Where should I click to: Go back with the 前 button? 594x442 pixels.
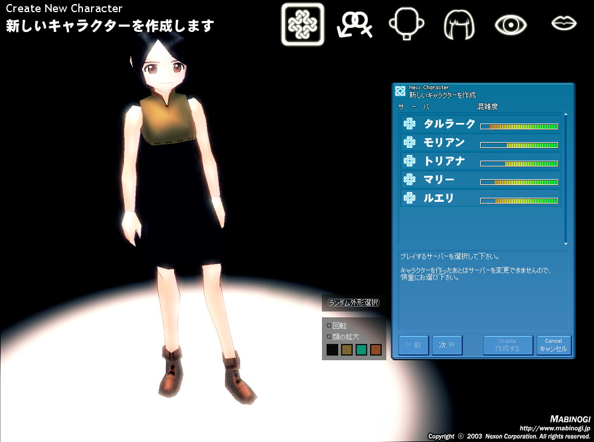point(413,345)
